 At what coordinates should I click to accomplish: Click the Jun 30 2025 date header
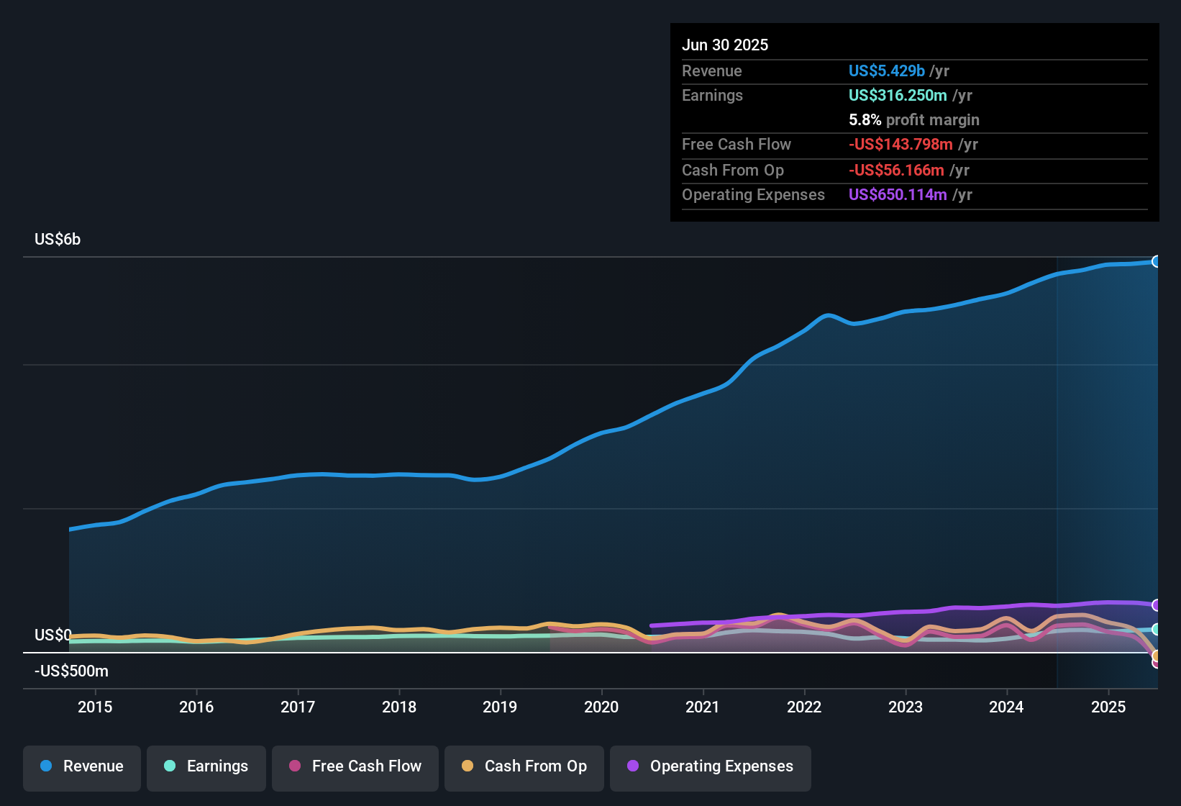pyautogui.click(x=725, y=45)
